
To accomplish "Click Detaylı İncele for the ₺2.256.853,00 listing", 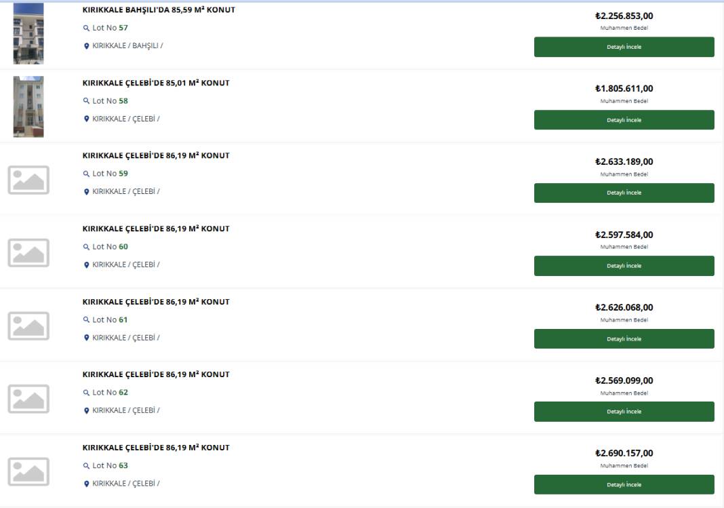I will (x=624, y=47).
